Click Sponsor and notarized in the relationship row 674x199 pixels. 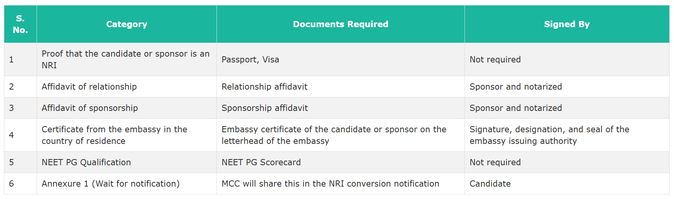click(x=516, y=87)
